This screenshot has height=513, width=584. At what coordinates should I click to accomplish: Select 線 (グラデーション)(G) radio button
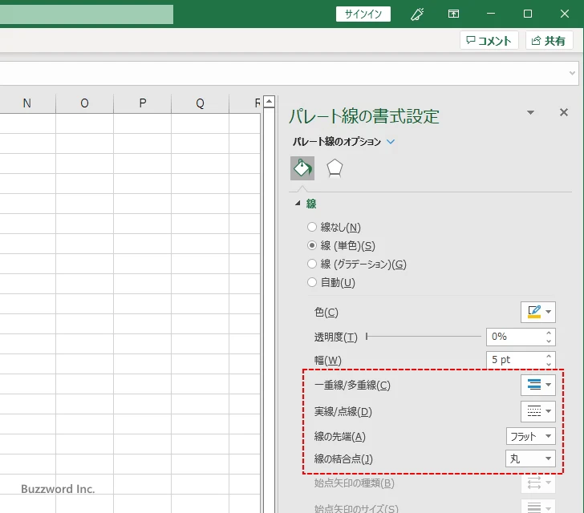pyautogui.click(x=312, y=264)
